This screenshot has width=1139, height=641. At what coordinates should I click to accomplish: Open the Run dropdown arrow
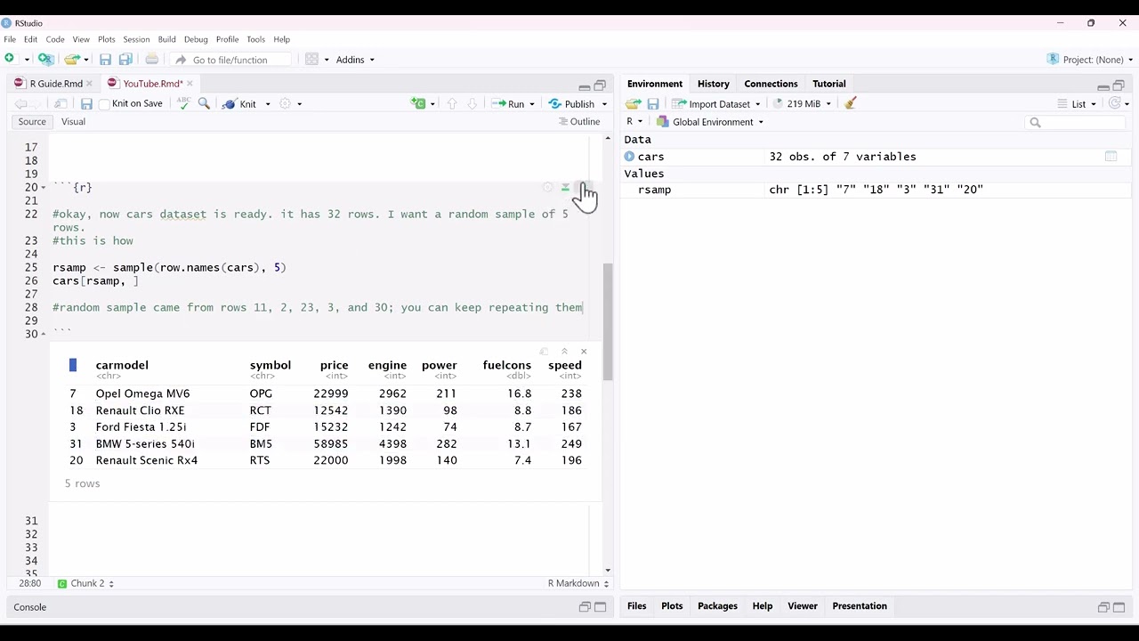[x=532, y=104]
